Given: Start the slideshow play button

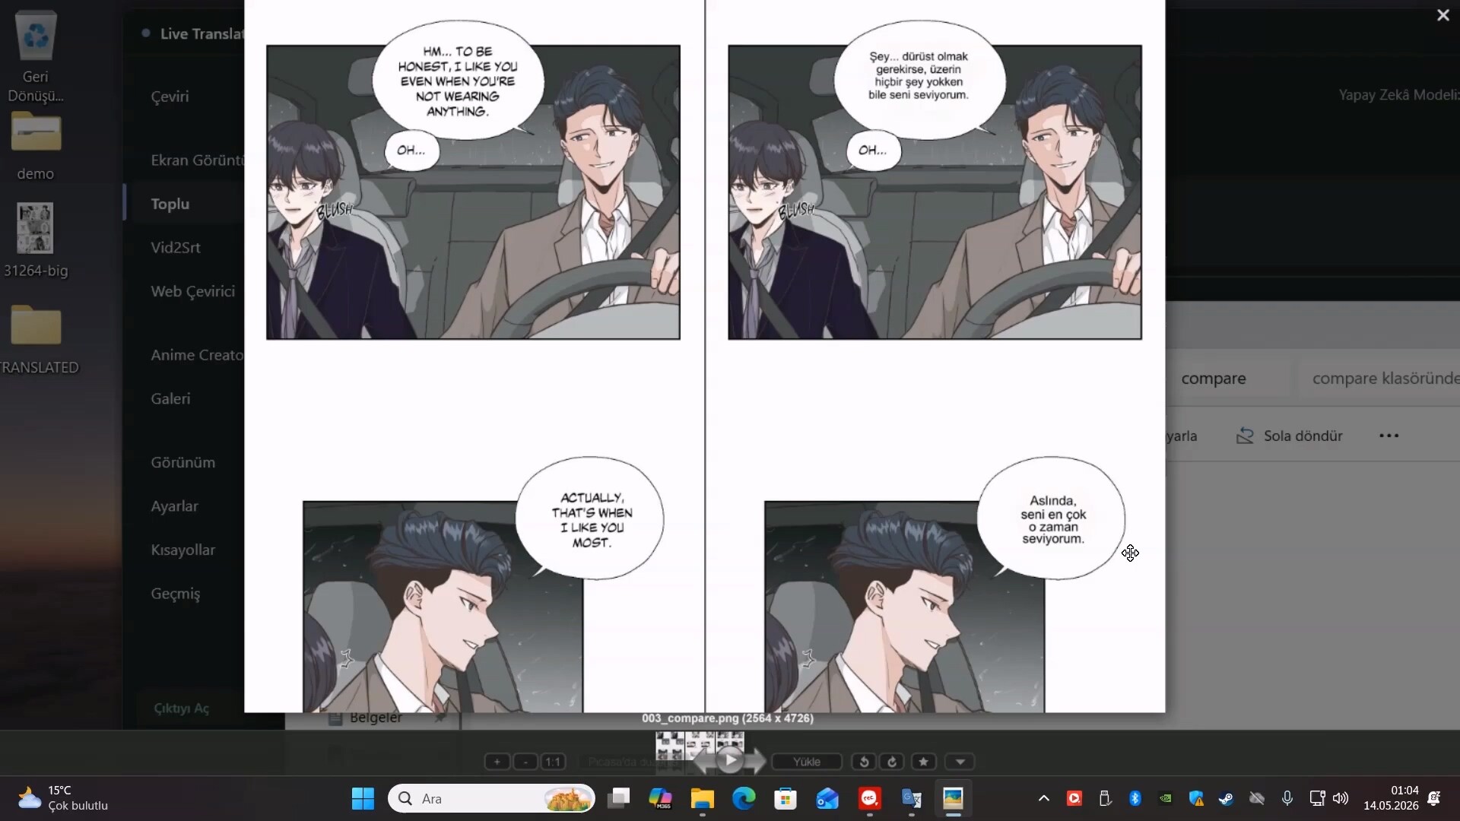Looking at the screenshot, I should click(730, 760).
